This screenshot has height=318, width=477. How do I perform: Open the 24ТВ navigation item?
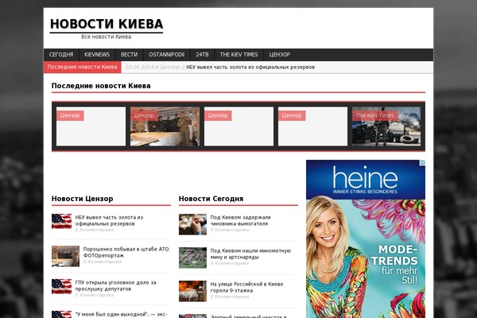(x=202, y=55)
